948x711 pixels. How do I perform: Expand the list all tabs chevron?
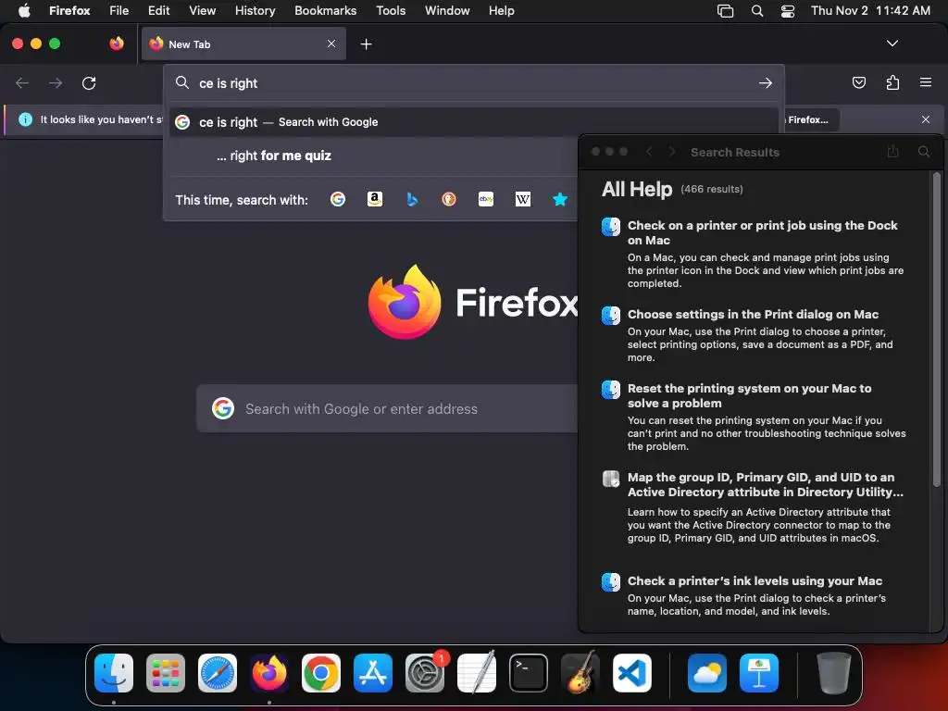(x=892, y=44)
